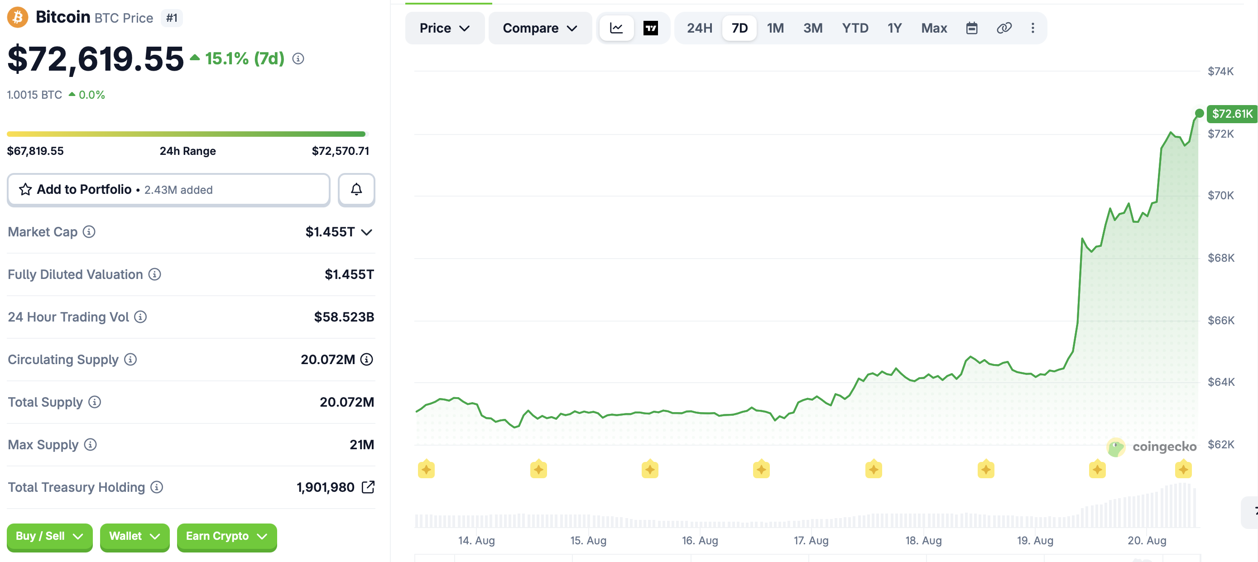This screenshot has height=562, width=1258.
Task: Click the $70K y-axis label
Action: pyautogui.click(x=1220, y=196)
